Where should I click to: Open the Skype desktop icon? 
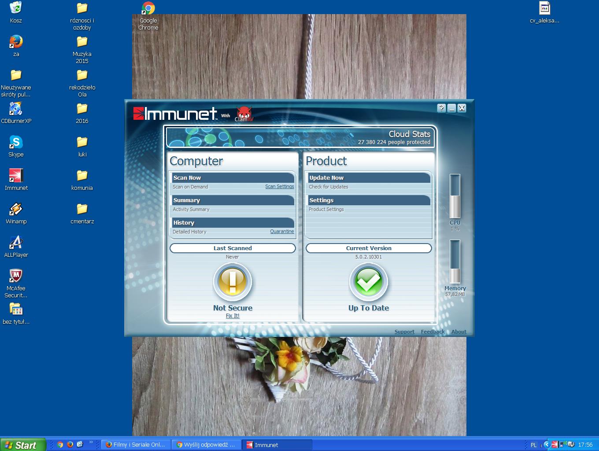pos(16,143)
